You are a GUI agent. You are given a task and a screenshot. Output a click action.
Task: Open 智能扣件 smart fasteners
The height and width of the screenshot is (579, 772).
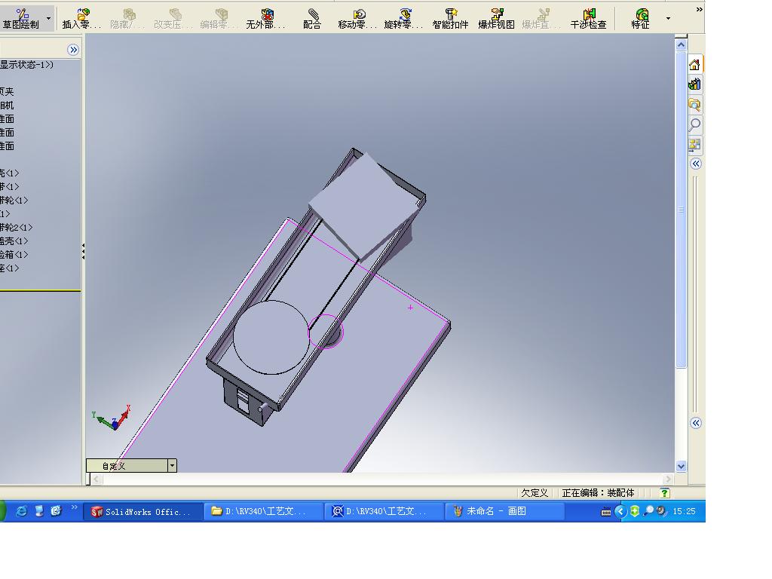coord(450,19)
